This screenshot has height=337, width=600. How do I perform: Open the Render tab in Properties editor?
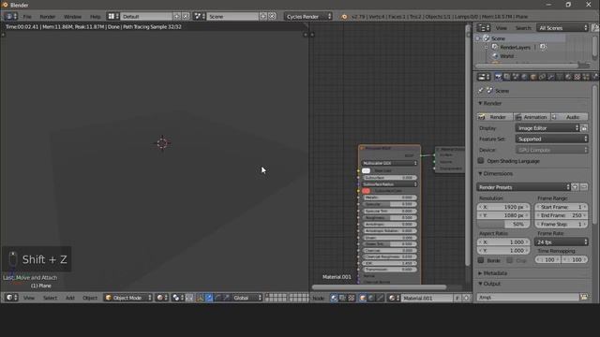(498, 77)
